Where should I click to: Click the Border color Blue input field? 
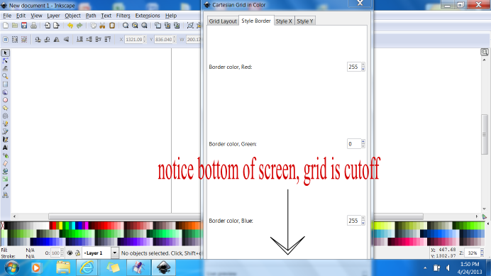[x=354, y=221]
